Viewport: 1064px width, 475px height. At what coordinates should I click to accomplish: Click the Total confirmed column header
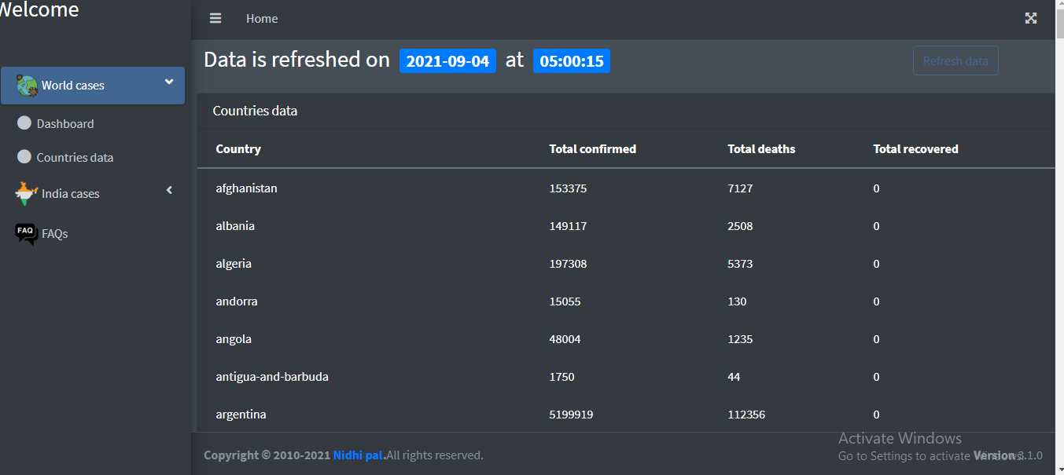(x=592, y=149)
